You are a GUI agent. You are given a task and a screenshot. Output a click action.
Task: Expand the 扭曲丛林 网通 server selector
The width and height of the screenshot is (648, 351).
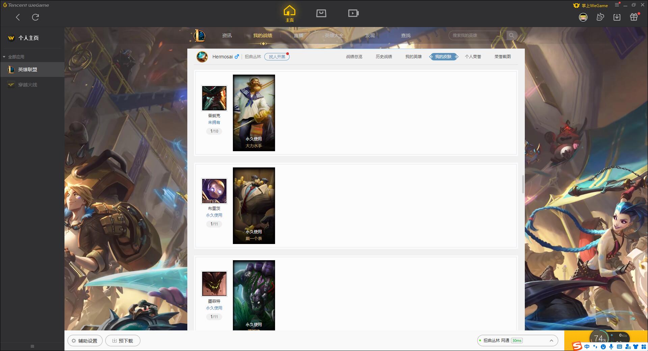pos(517,341)
